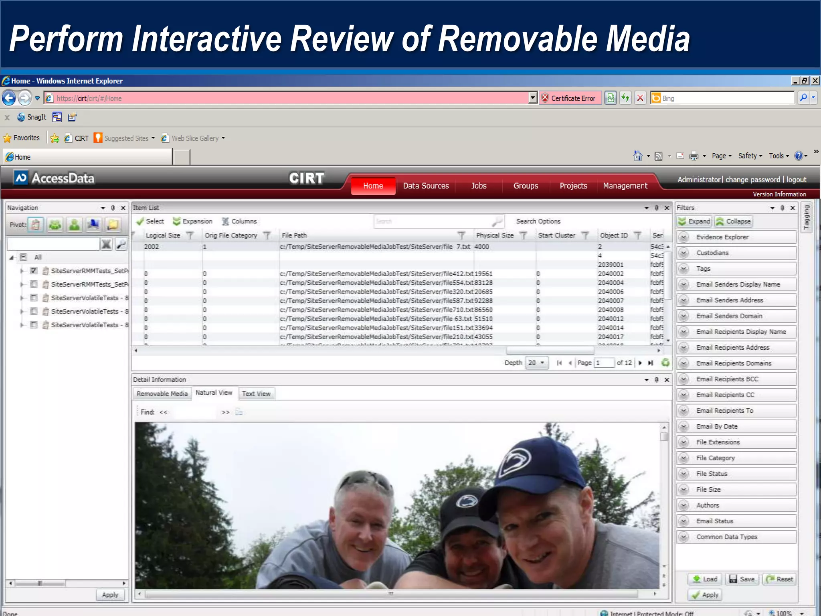Switch to Removable Media detail tab
The height and width of the screenshot is (616, 821).
[x=162, y=394]
